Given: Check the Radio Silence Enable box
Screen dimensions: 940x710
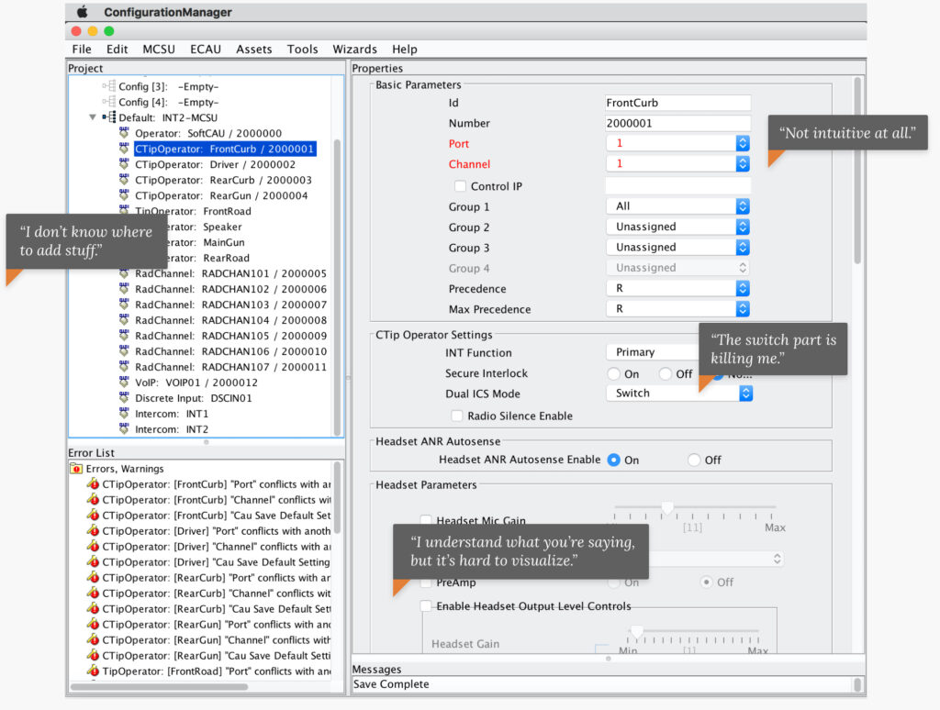Looking at the screenshot, I should click(x=457, y=416).
